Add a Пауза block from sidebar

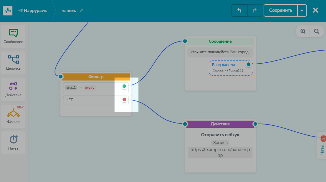click(13, 142)
